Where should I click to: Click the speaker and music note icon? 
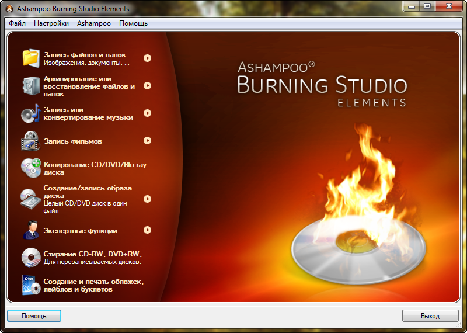pyautogui.click(x=31, y=113)
